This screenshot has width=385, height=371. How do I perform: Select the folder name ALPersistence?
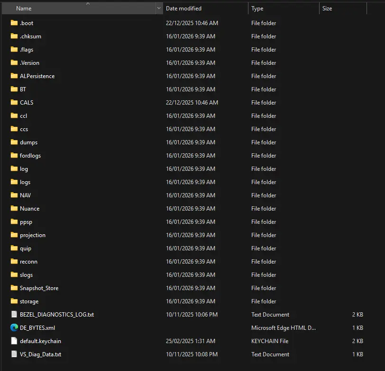(37, 76)
